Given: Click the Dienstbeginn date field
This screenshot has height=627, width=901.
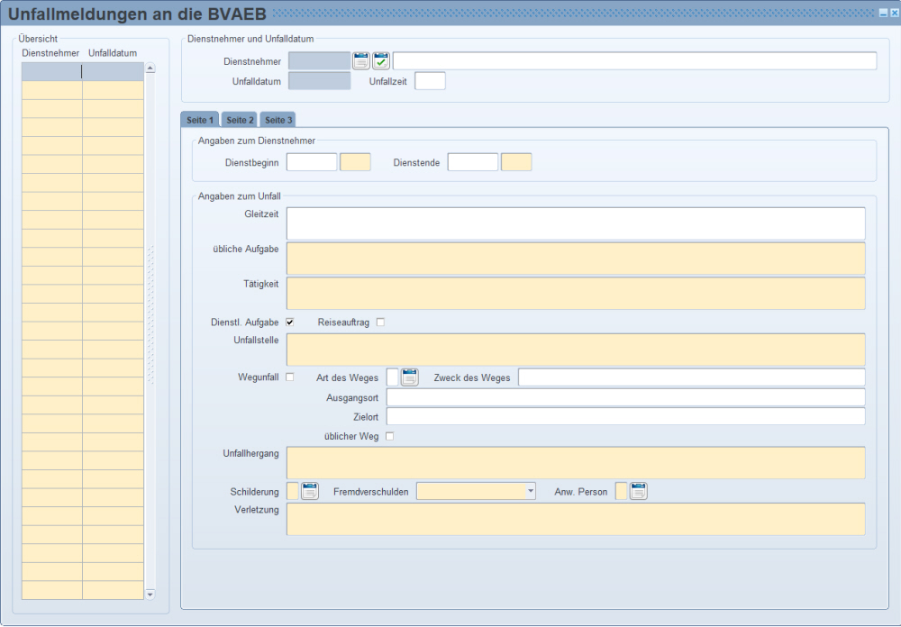Looking at the screenshot, I should (312, 162).
